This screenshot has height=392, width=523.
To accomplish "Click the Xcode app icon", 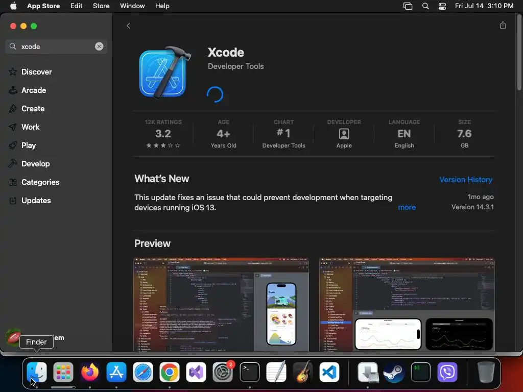I will pos(165,72).
